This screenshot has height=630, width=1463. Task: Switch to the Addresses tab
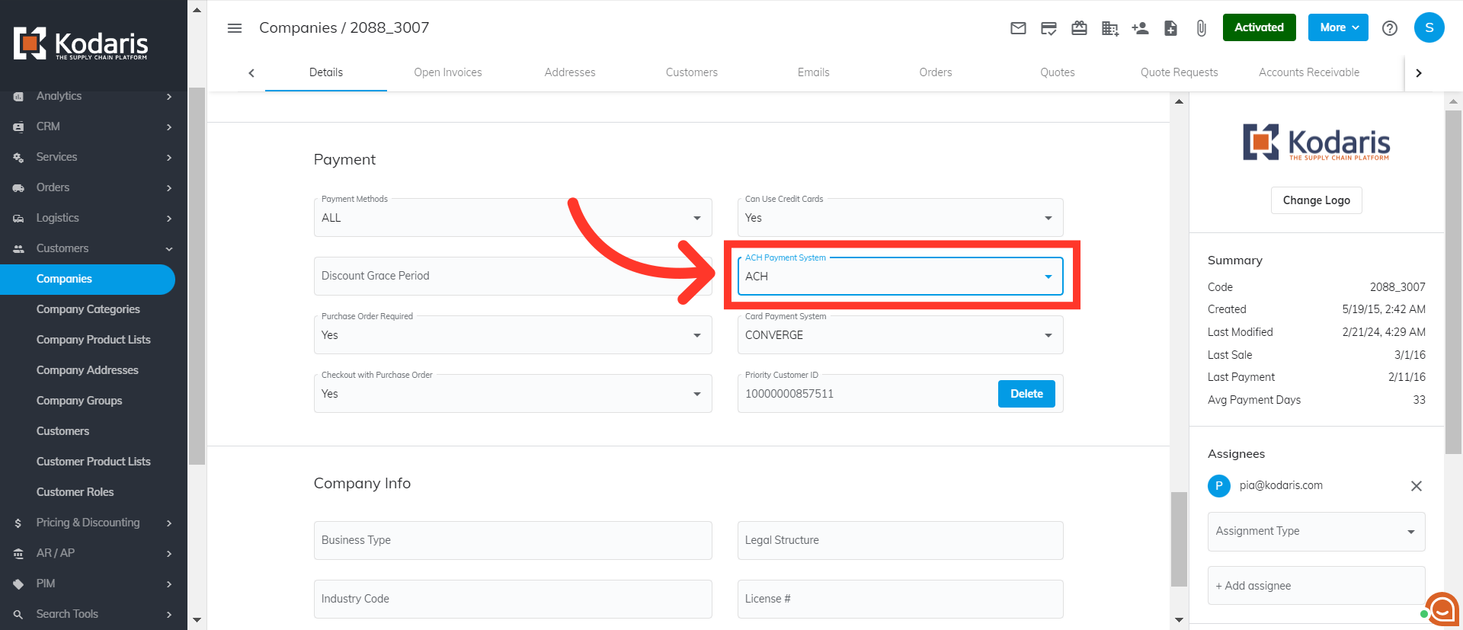click(x=570, y=72)
